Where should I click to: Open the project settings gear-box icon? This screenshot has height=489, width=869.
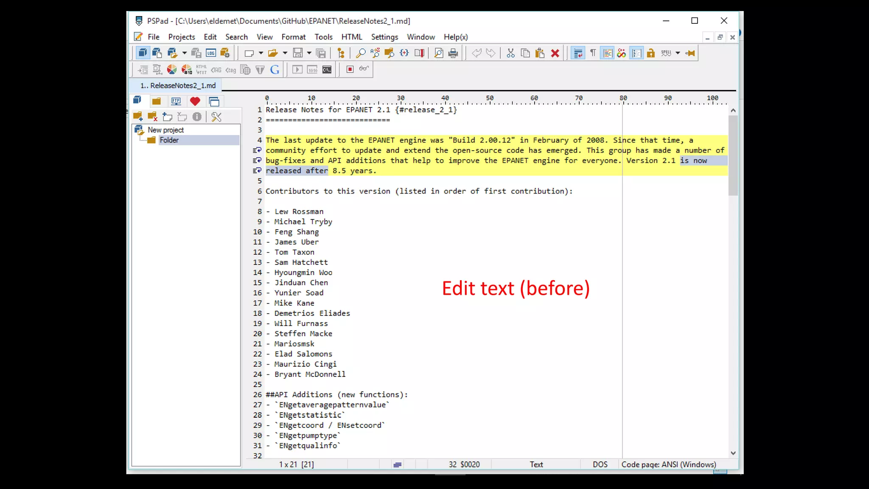tap(225, 53)
